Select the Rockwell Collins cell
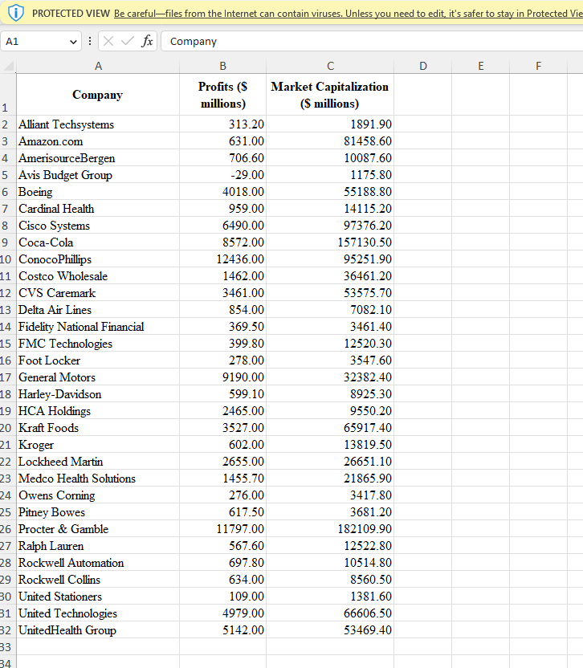 (x=98, y=580)
